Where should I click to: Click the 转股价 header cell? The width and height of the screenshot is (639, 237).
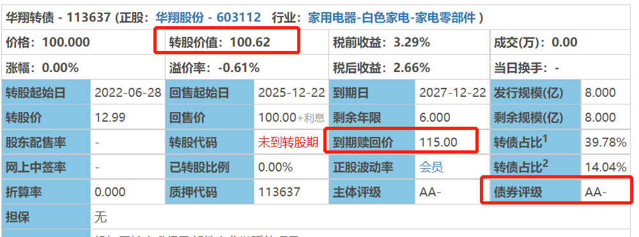[x=46, y=117]
